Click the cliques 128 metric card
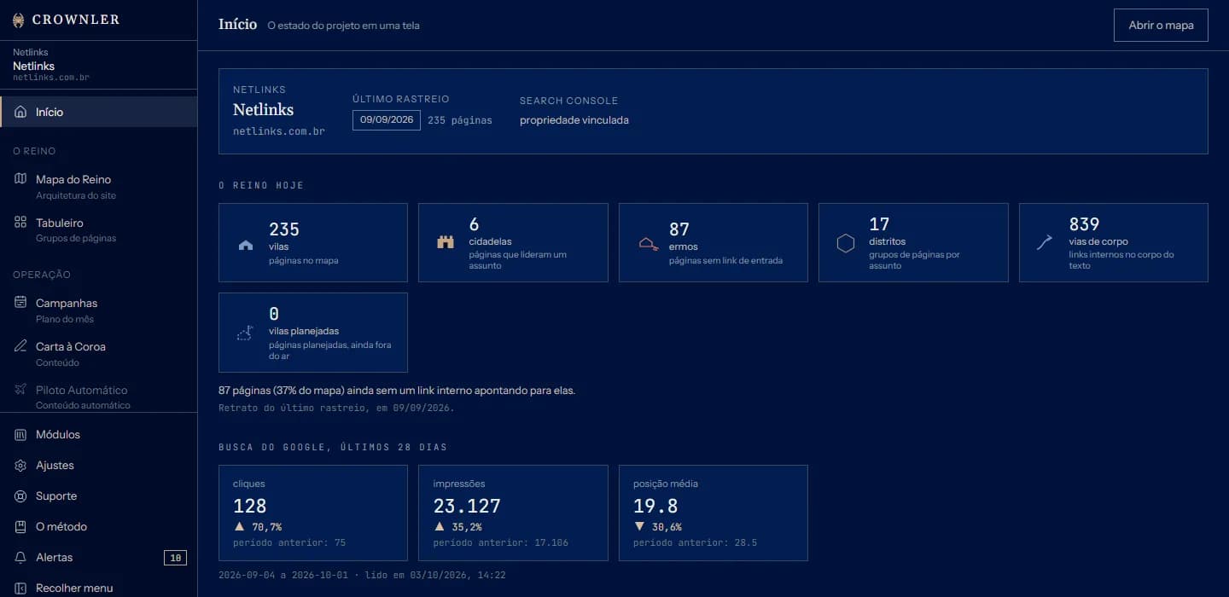 313,513
